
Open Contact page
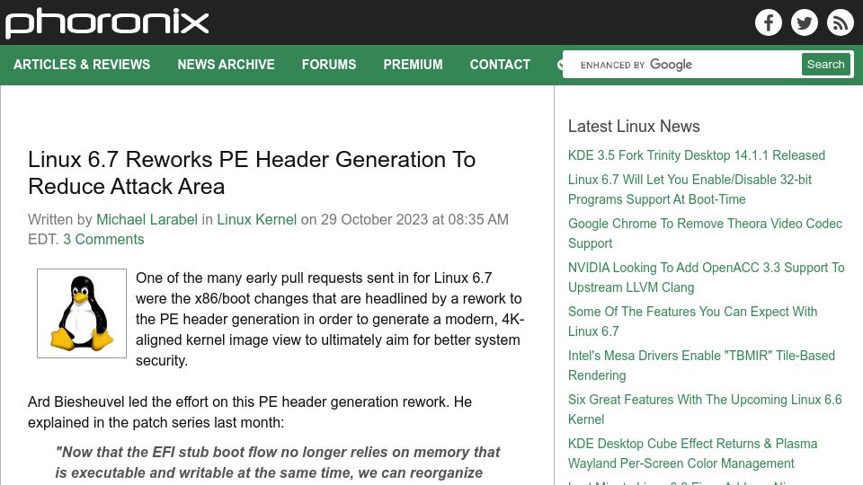500,65
